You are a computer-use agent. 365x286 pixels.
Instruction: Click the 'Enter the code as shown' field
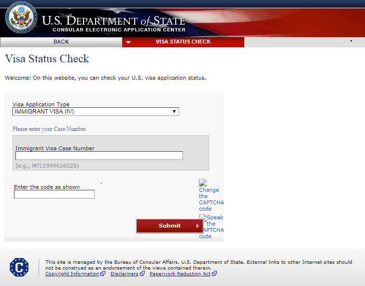[54, 194]
